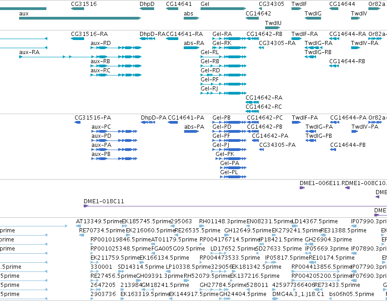387x301 pixels.
Task: Select transcript aux-RA
Action: tap(30, 52)
